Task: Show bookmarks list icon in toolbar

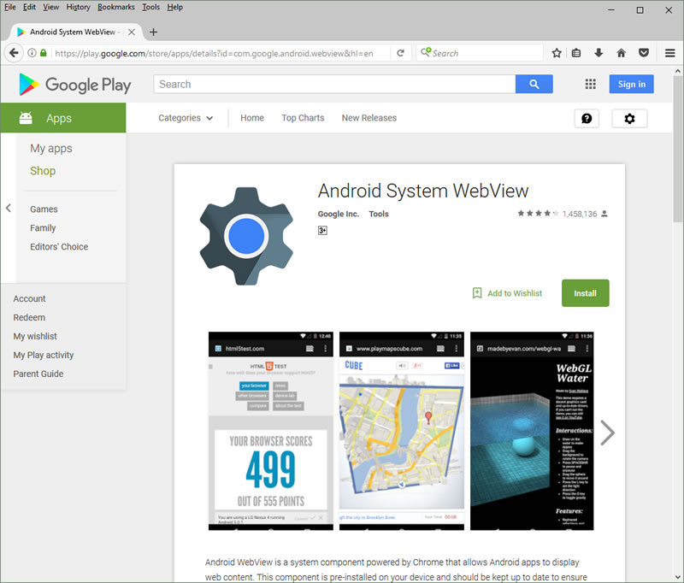Action: pyautogui.click(x=576, y=53)
